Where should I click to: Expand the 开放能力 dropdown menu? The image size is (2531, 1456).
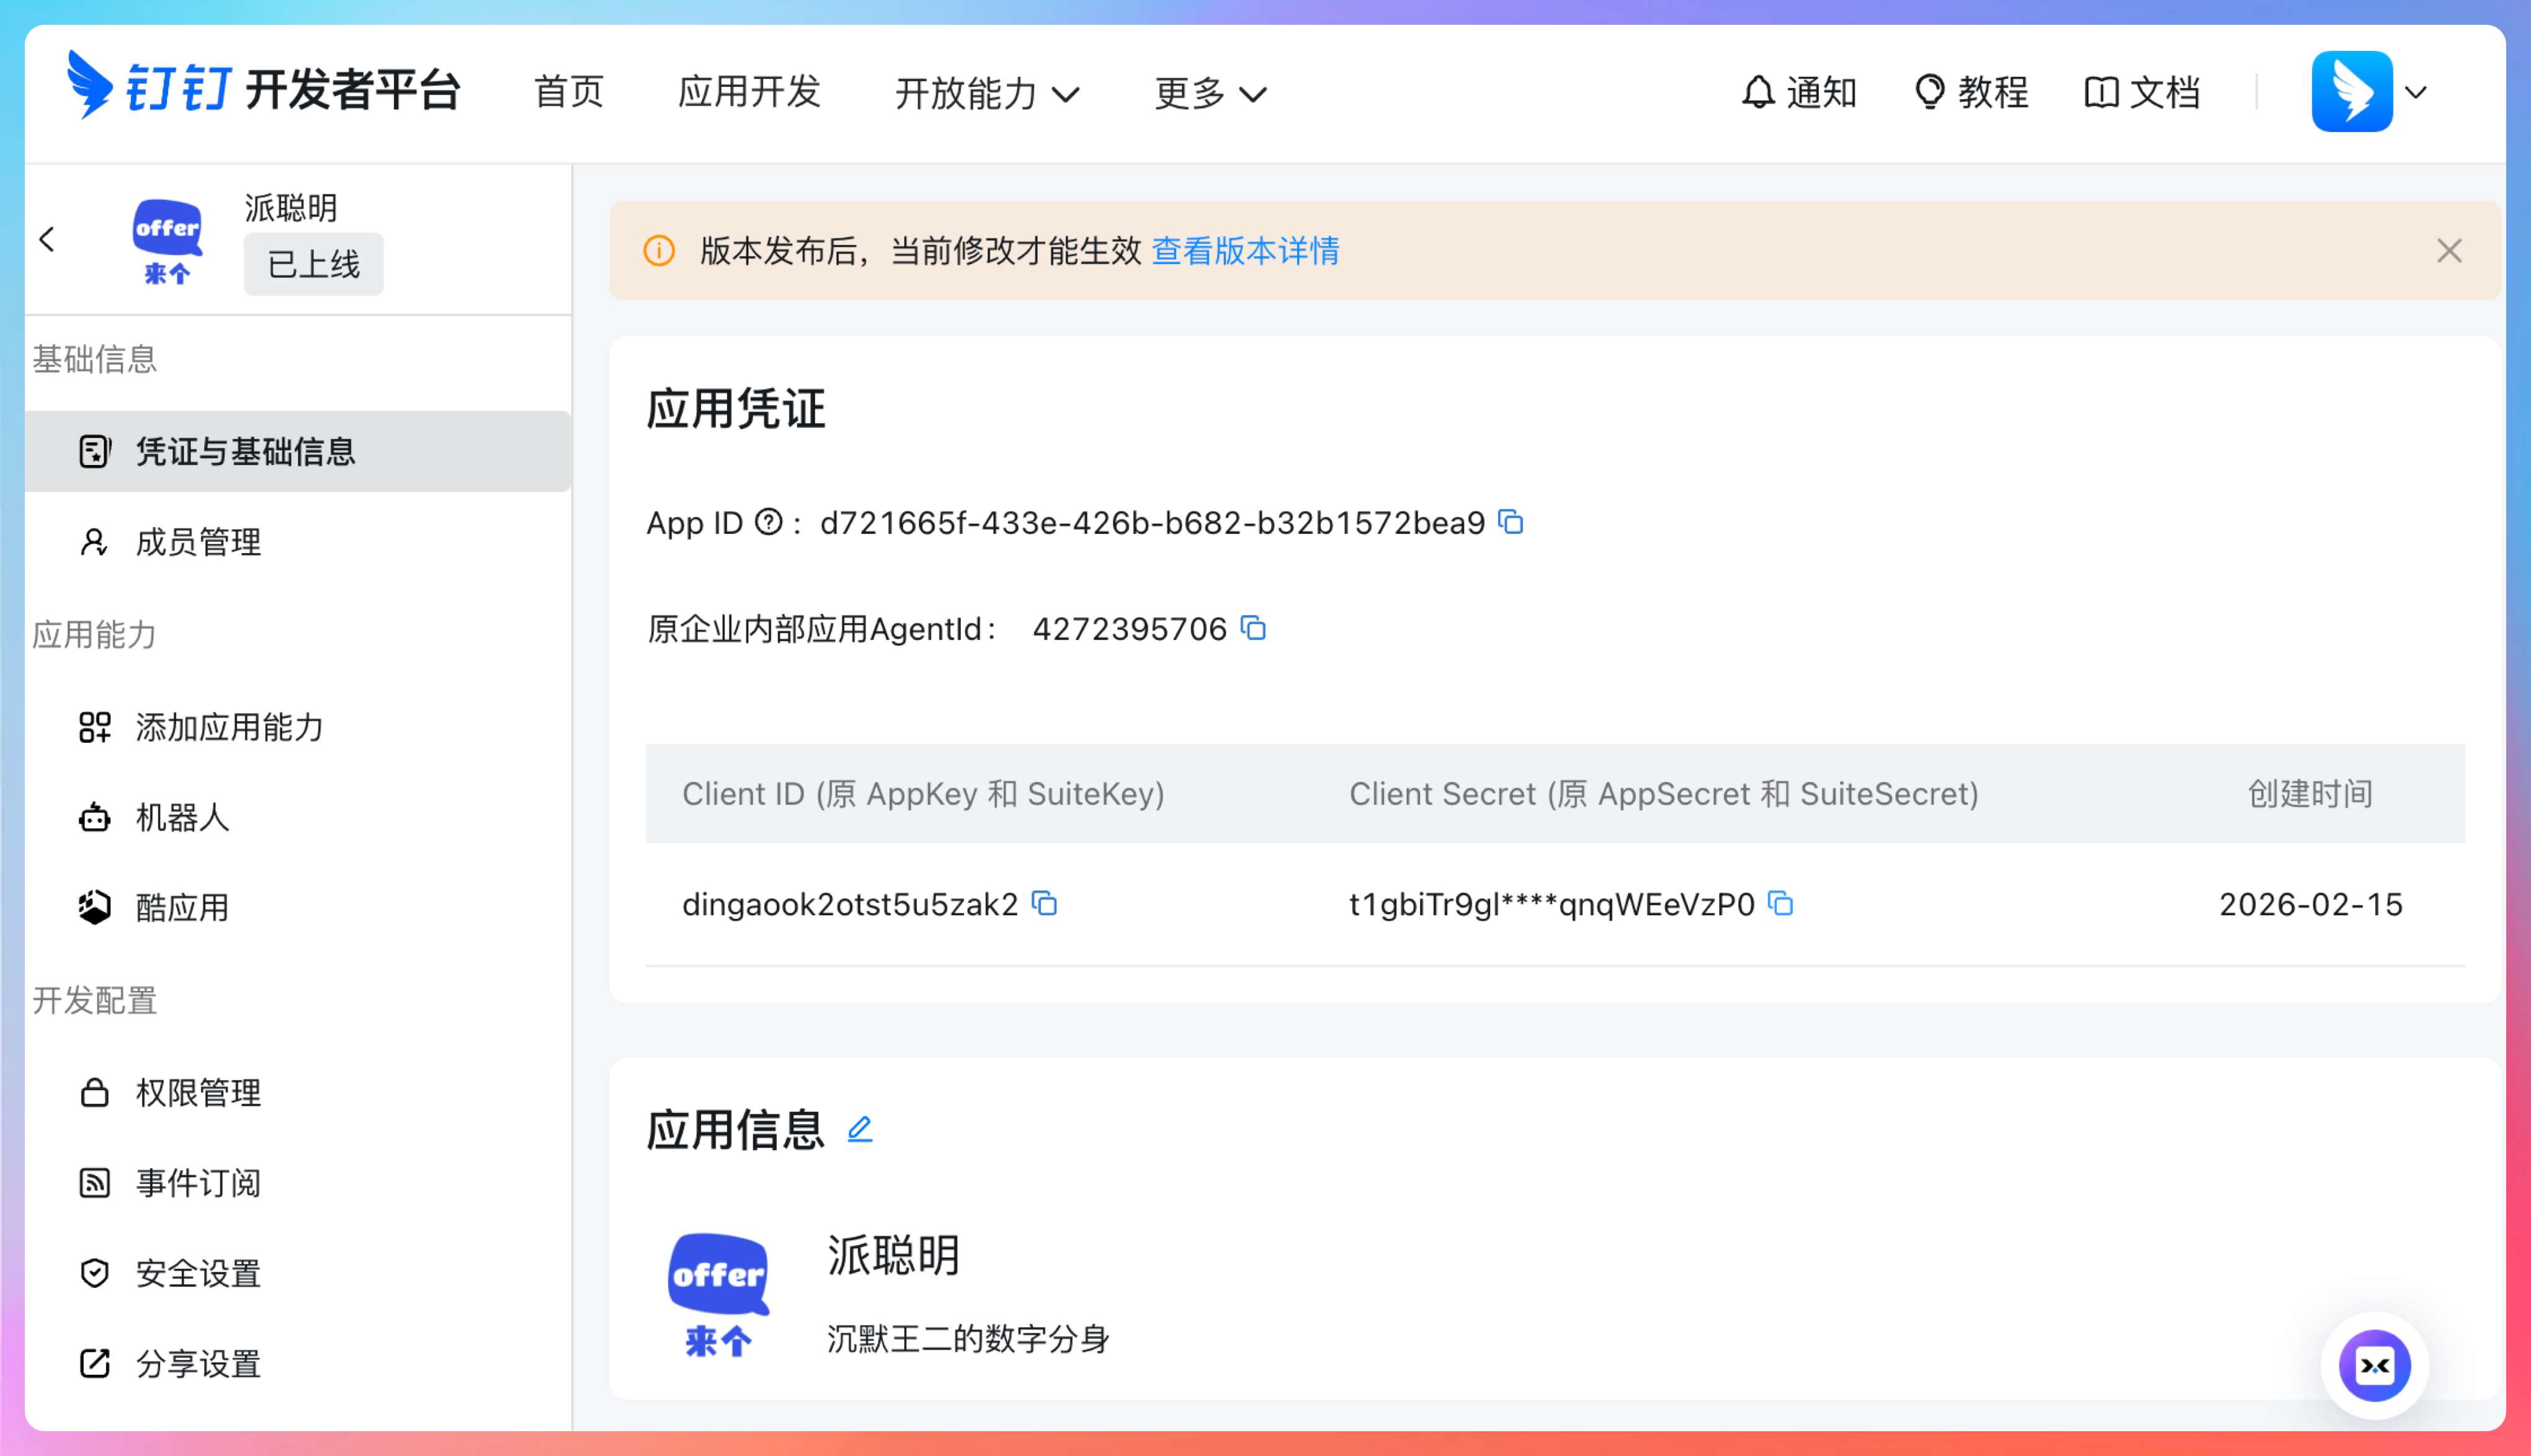[988, 93]
